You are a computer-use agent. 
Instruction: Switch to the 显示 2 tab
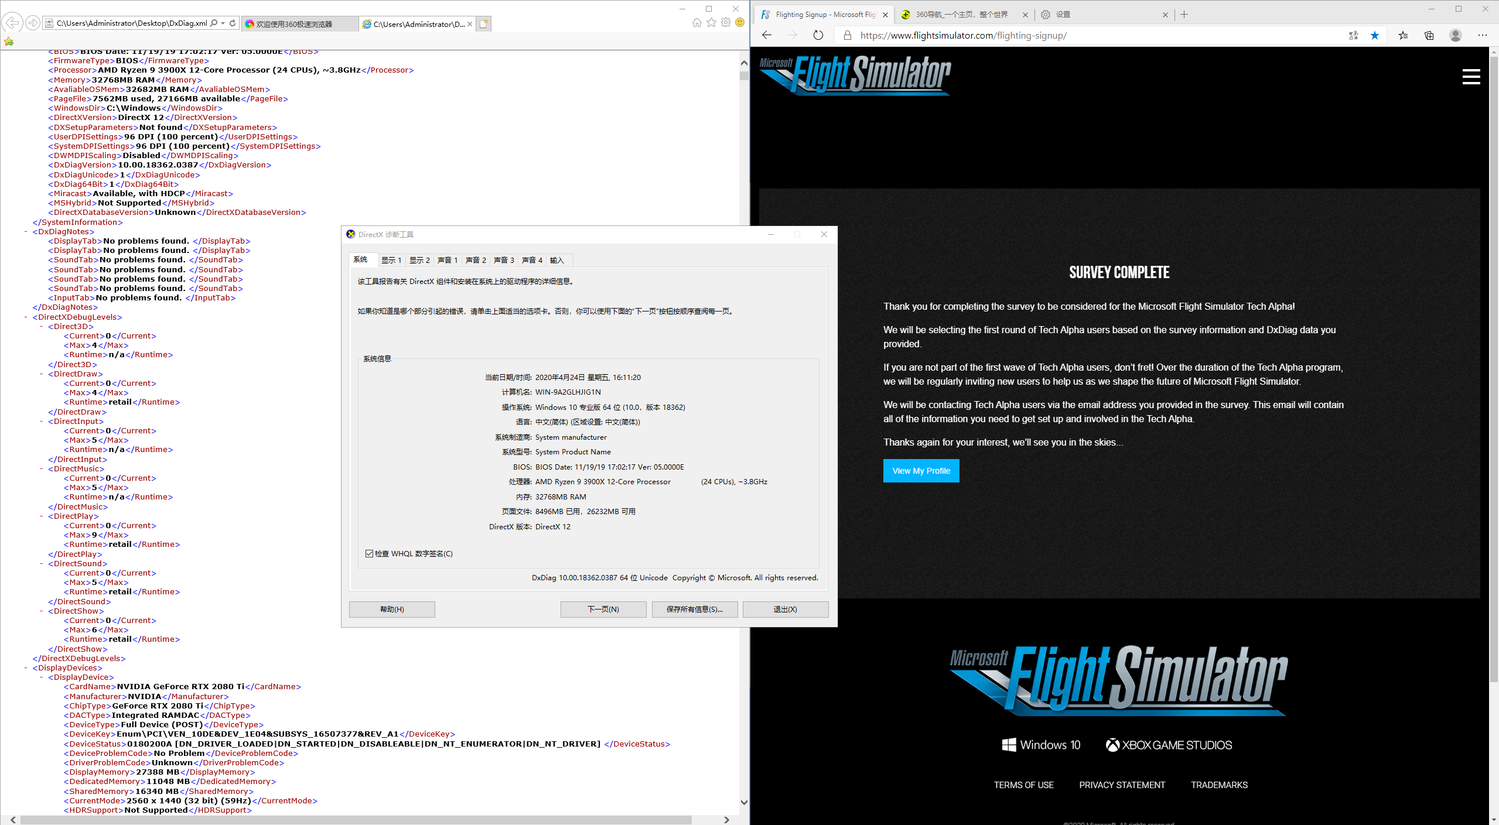pyautogui.click(x=419, y=260)
